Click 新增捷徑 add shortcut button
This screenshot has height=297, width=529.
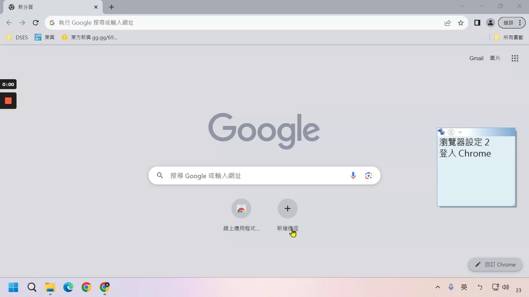click(288, 215)
